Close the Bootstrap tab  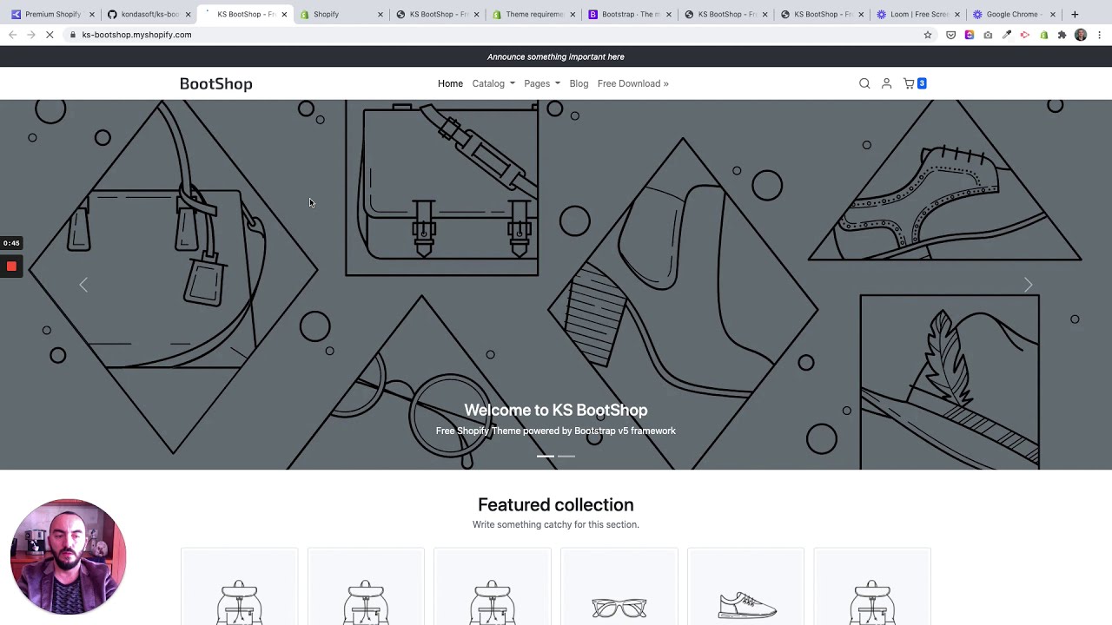coord(668,14)
